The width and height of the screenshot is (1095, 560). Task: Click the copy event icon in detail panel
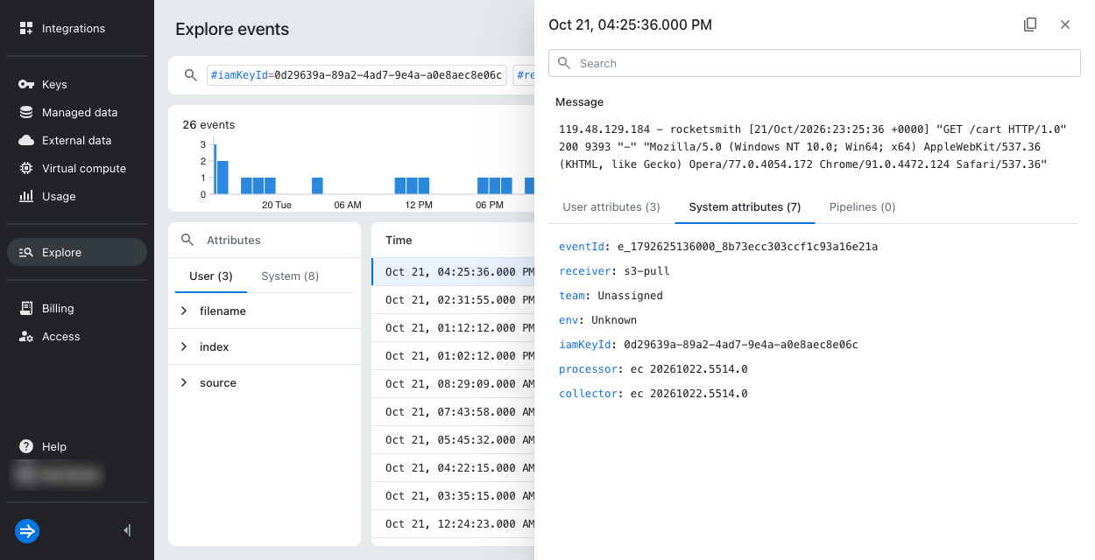[1030, 24]
